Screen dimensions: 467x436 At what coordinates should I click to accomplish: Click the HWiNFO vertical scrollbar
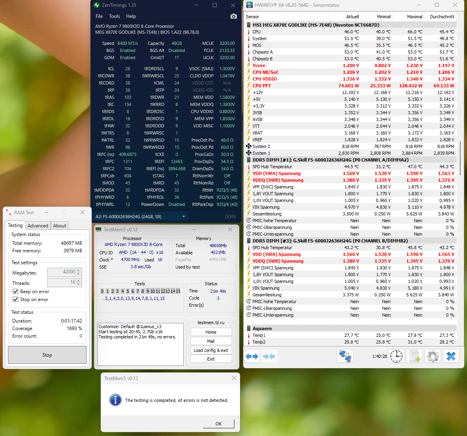(461, 158)
